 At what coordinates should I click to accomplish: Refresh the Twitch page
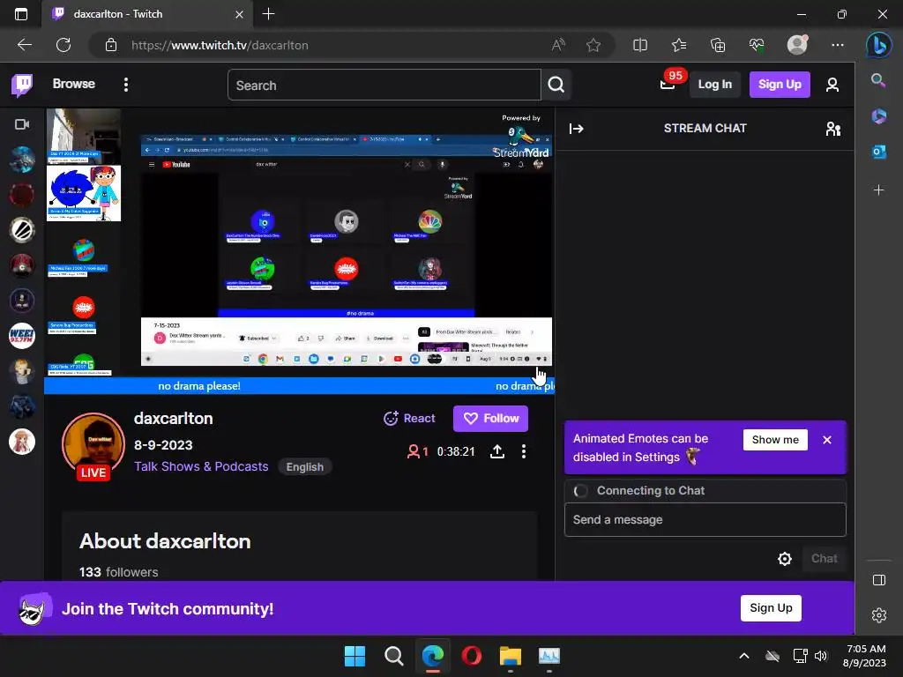click(x=63, y=45)
